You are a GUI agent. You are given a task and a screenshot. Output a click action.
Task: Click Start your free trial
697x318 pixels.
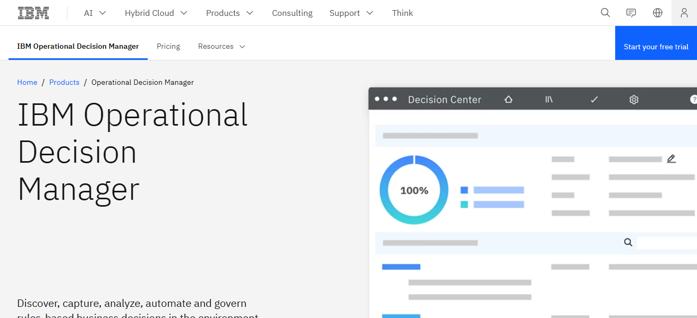(656, 46)
